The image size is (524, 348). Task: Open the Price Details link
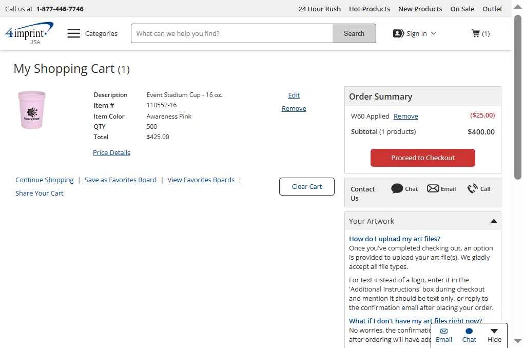111,152
